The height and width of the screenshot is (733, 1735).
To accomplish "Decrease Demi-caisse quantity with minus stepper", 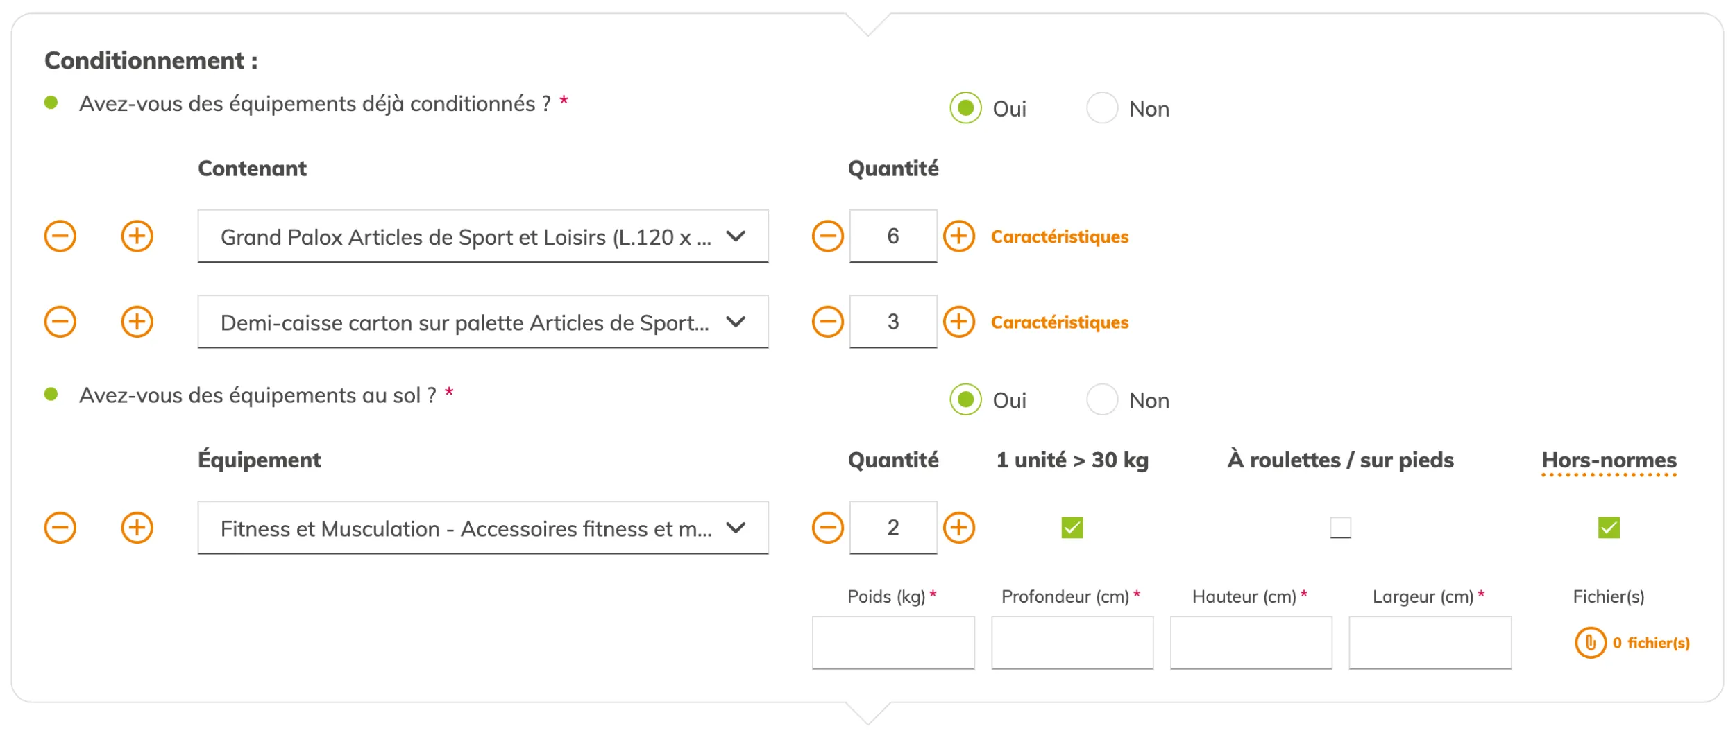I will click(x=827, y=321).
